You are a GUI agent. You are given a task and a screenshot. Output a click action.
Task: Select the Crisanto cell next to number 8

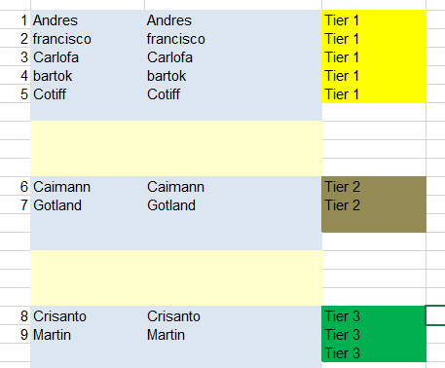[88, 316]
